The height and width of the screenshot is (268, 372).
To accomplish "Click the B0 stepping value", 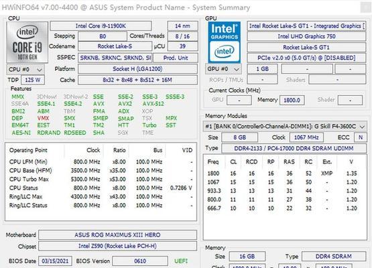I will pyautogui.click(x=103, y=36).
